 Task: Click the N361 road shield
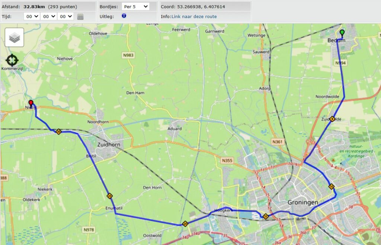(x=278, y=142)
